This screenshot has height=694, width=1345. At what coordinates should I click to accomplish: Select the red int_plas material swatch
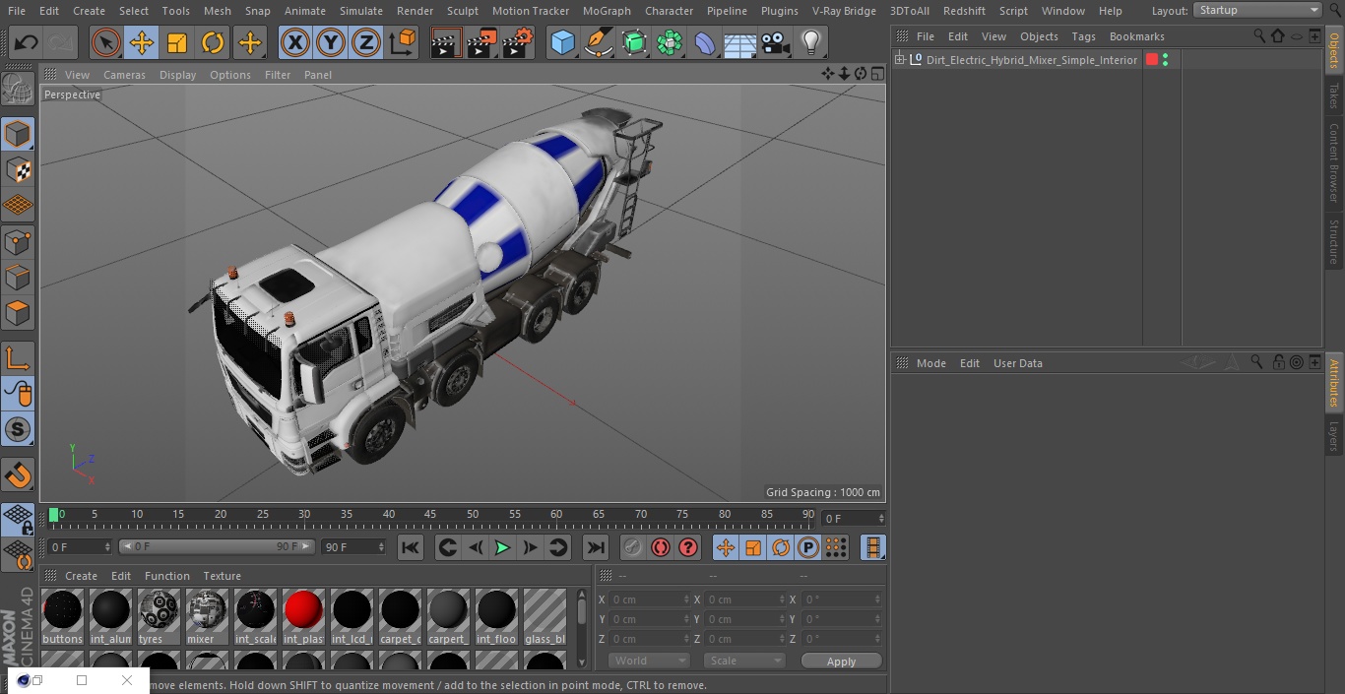point(303,616)
